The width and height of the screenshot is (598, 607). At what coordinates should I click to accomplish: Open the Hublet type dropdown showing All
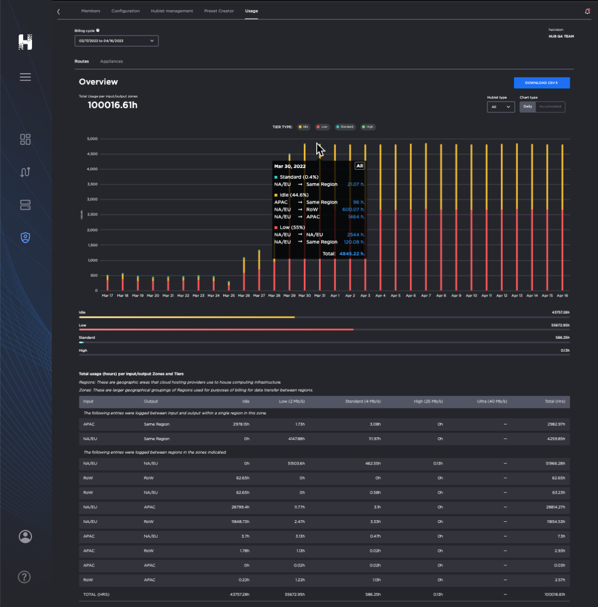coord(500,107)
